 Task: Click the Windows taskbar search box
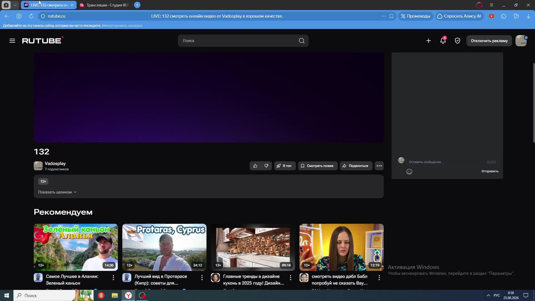pos(53,295)
